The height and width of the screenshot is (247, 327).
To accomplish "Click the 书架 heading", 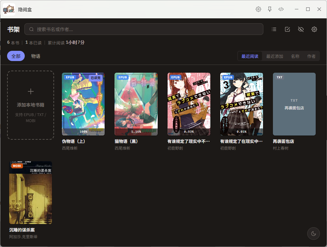I will click(x=13, y=29).
